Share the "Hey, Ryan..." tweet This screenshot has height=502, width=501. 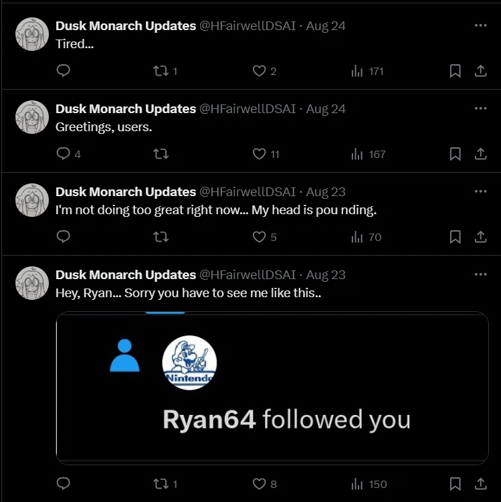click(x=480, y=484)
